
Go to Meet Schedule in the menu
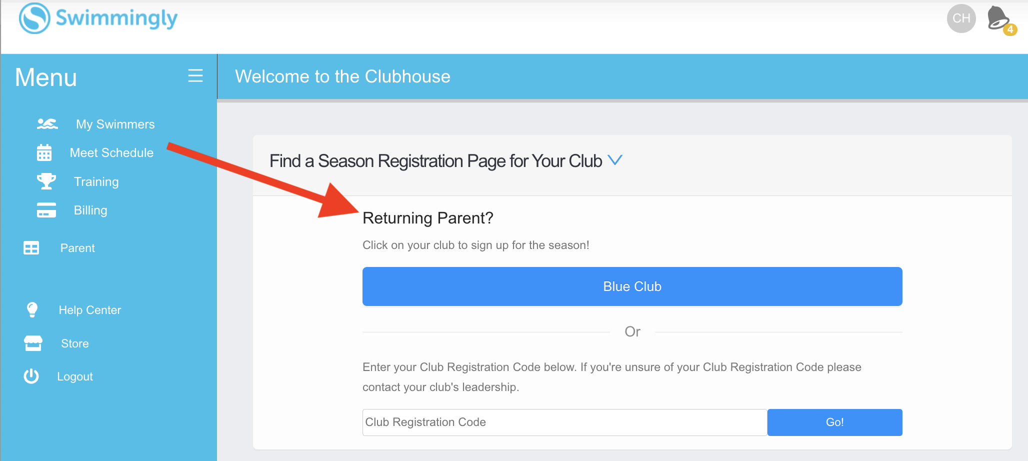(111, 152)
